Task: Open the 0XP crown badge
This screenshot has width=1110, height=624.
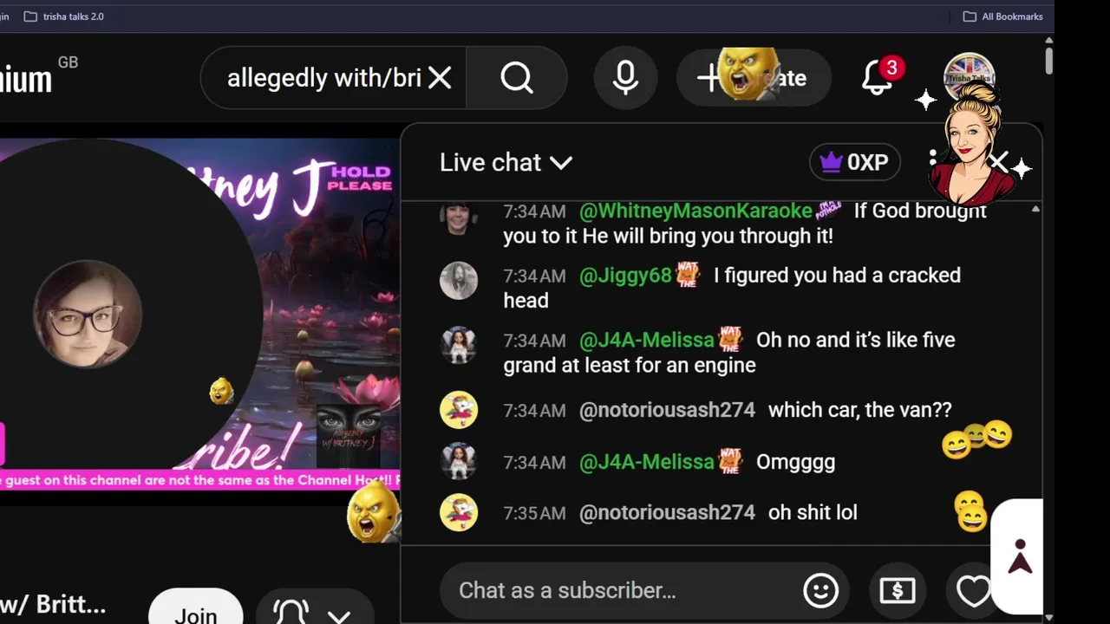Action: click(855, 163)
